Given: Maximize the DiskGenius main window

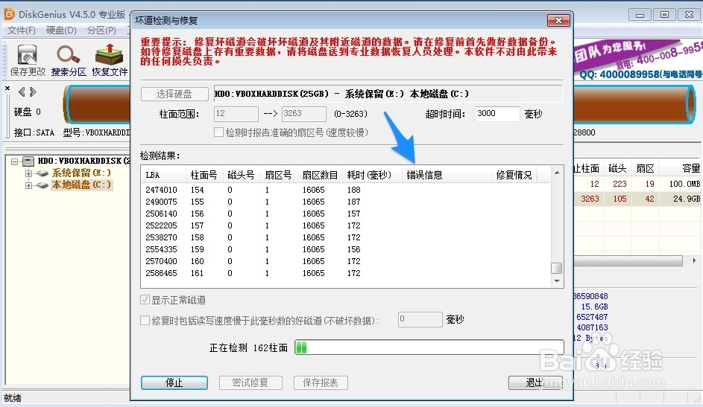Looking at the screenshot, I should 664,15.
